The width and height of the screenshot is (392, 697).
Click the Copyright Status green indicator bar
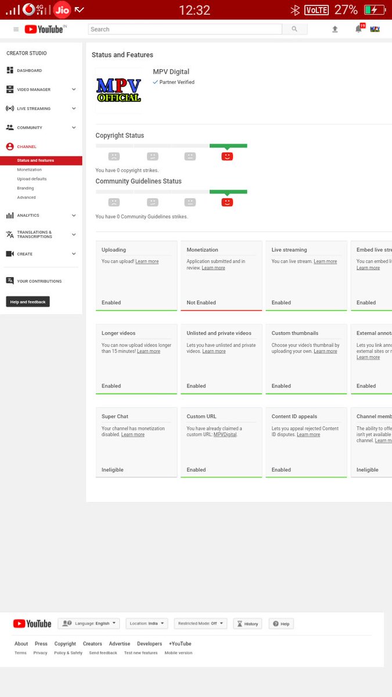coord(228,146)
